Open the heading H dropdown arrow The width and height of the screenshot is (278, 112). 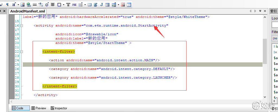18,5
